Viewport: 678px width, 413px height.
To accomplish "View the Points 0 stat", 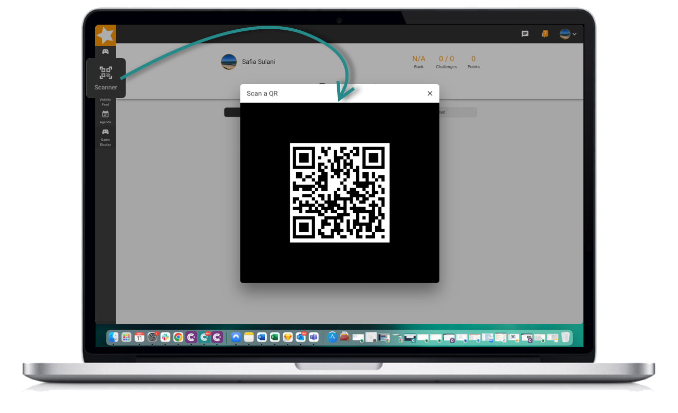I will (x=473, y=62).
